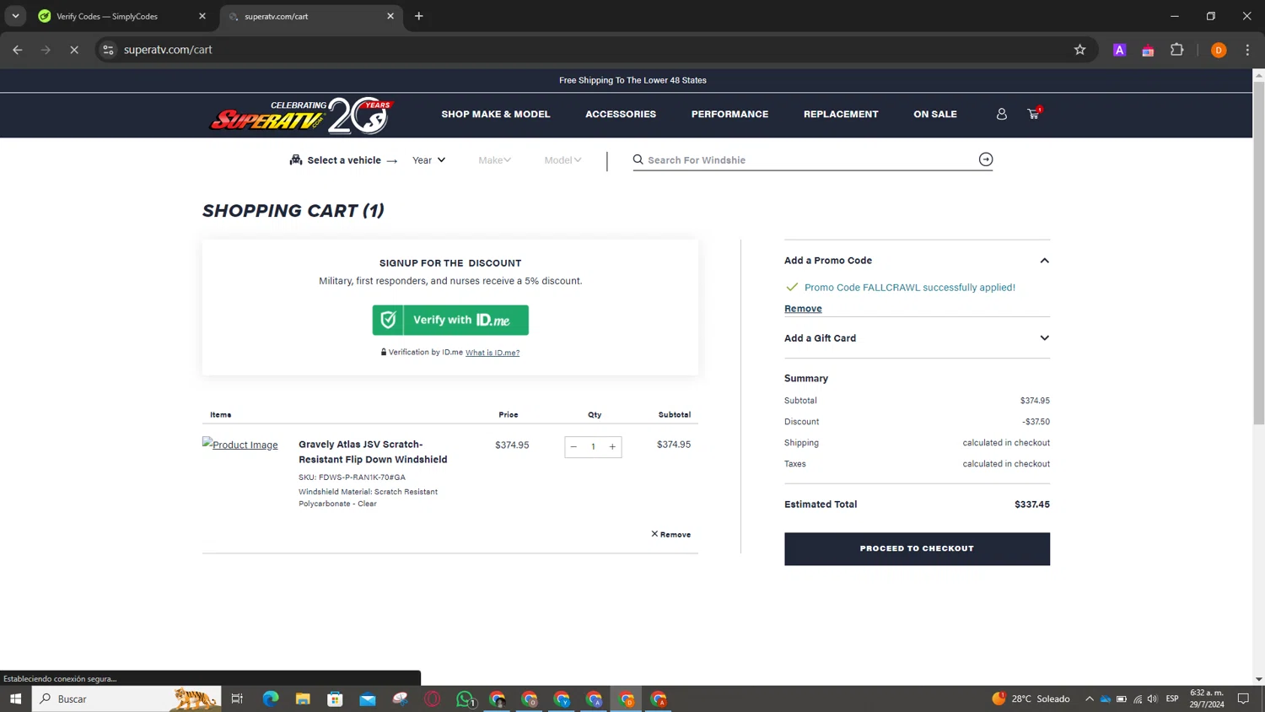This screenshot has height=712, width=1265.
Task: Open the Accessories menu
Action: pyautogui.click(x=621, y=114)
